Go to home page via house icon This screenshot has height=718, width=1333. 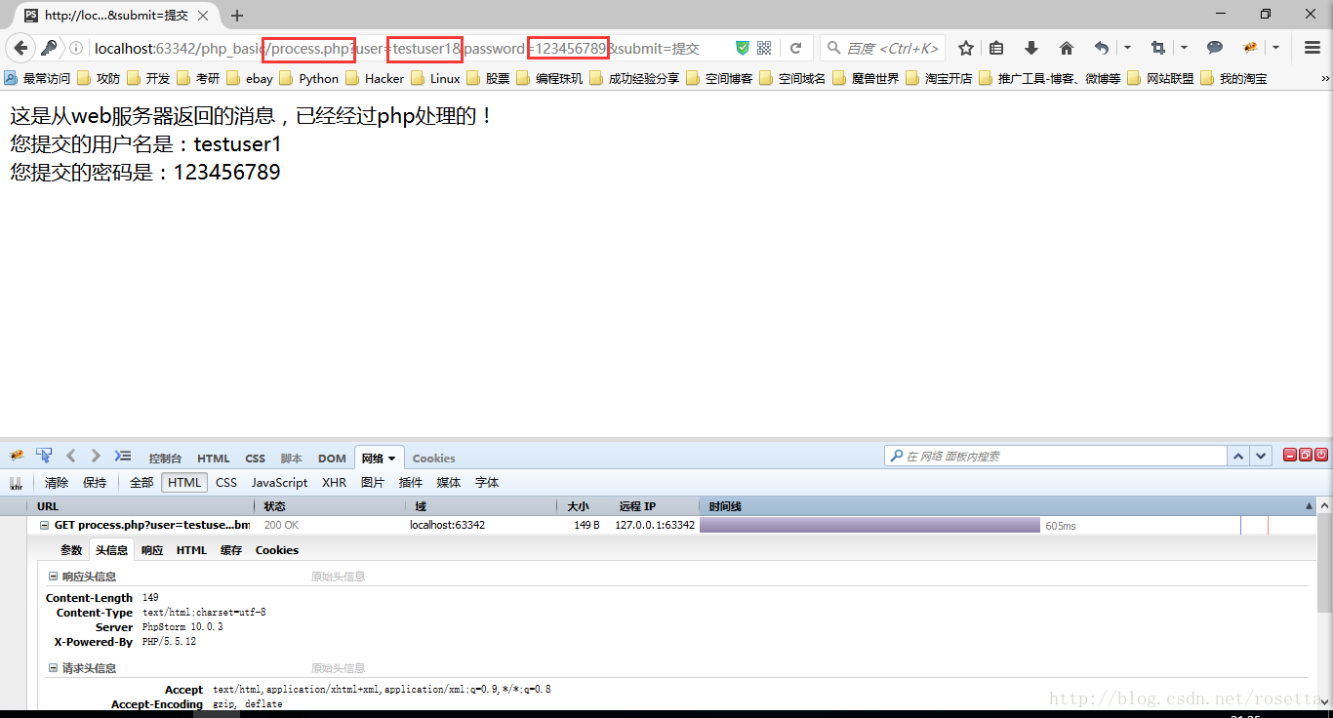1066,48
